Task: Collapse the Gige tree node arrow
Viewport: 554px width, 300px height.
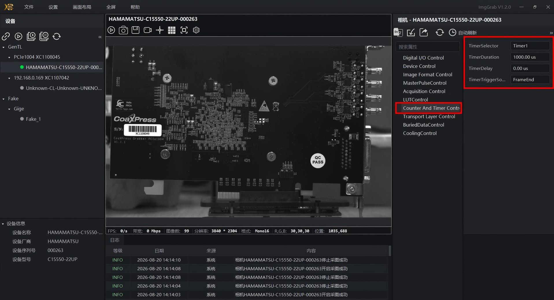Action: pyautogui.click(x=9, y=109)
